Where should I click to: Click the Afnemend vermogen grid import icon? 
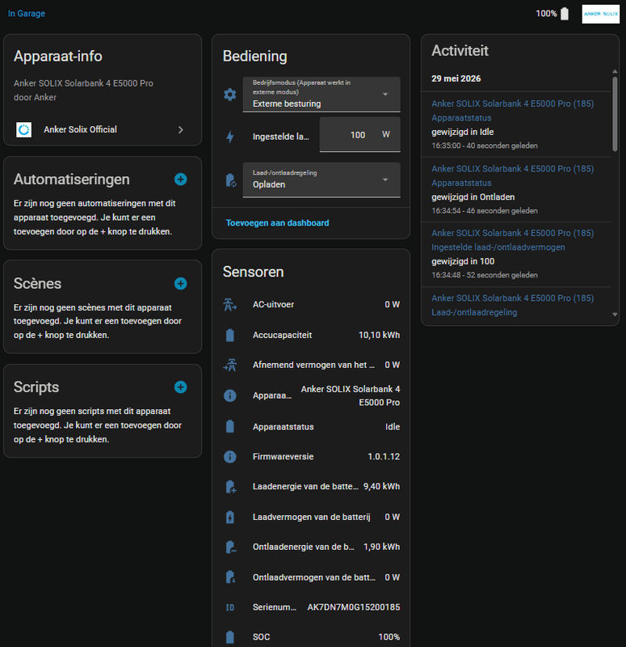(230, 365)
